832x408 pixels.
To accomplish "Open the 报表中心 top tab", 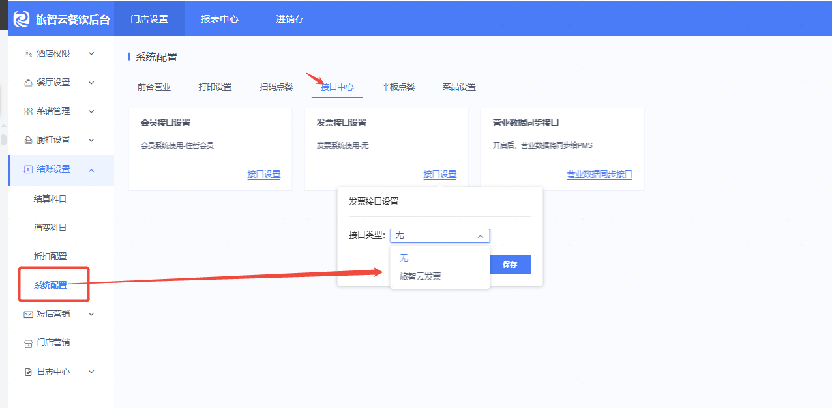I will 220,19.
